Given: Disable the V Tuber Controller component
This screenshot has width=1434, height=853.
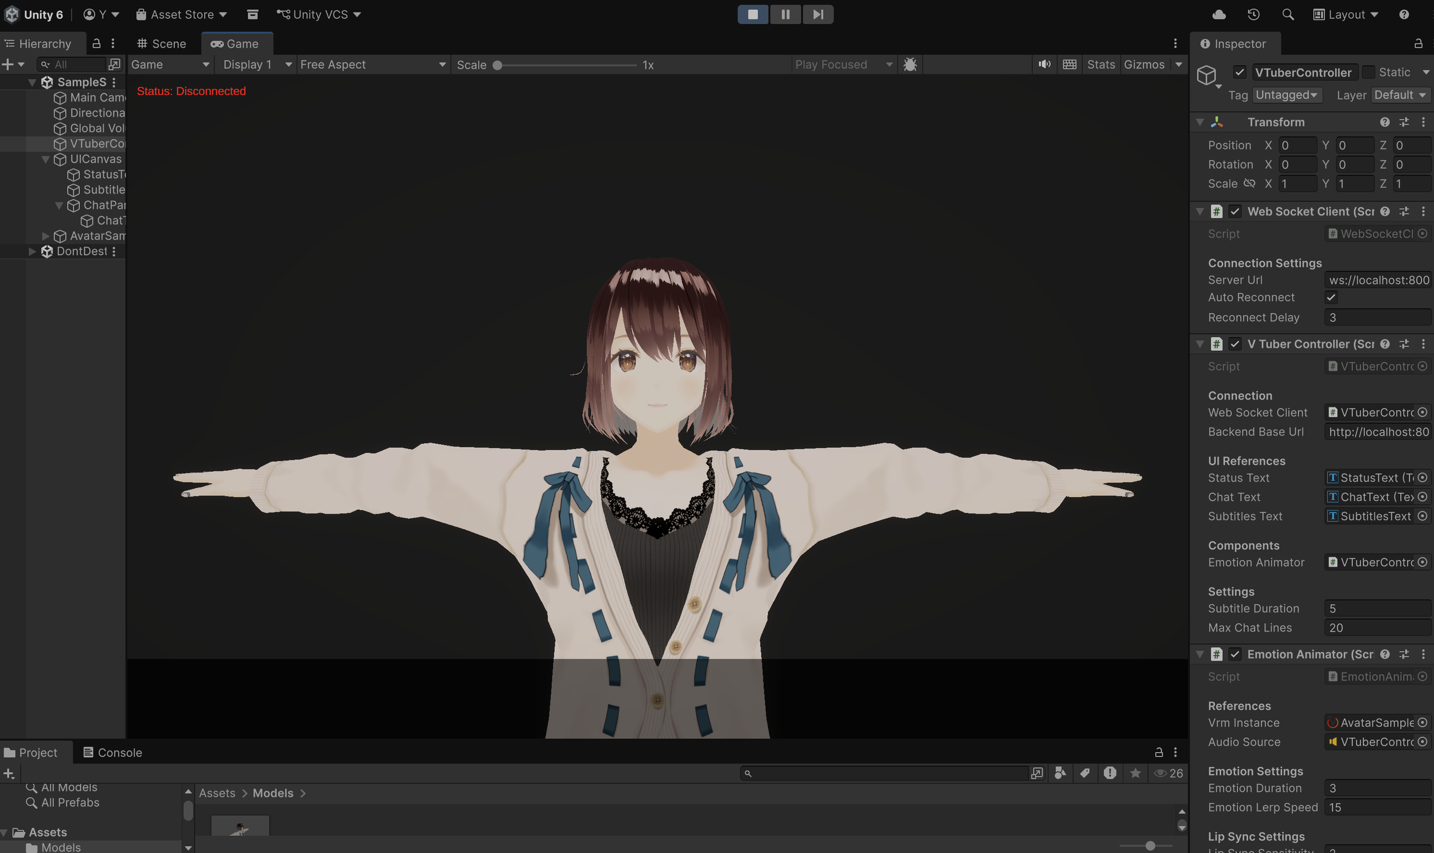Looking at the screenshot, I should [1236, 344].
